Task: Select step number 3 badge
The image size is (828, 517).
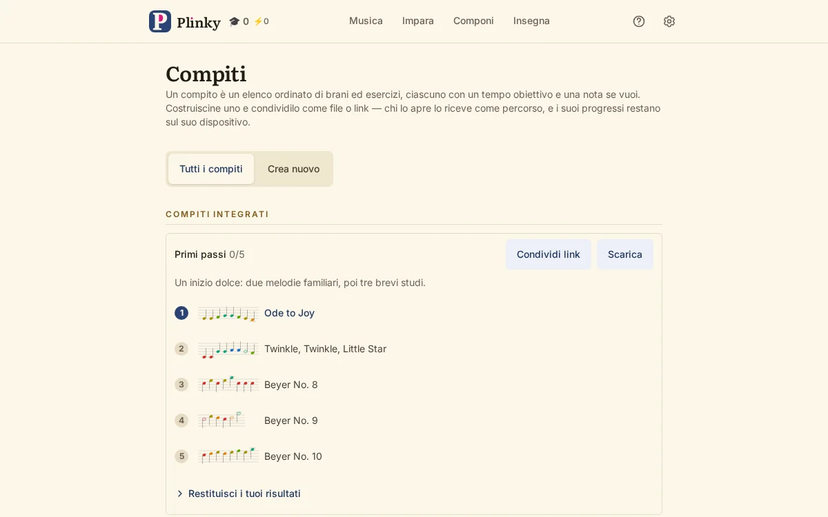Action: 181,385
